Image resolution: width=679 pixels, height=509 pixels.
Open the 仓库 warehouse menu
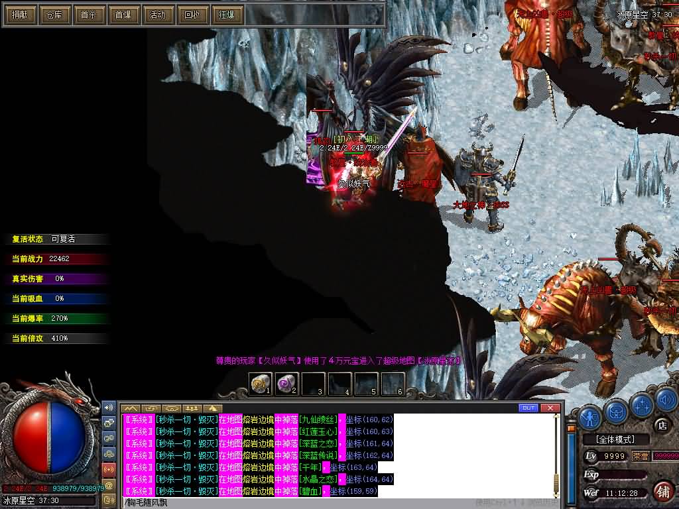tap(54, 15)
